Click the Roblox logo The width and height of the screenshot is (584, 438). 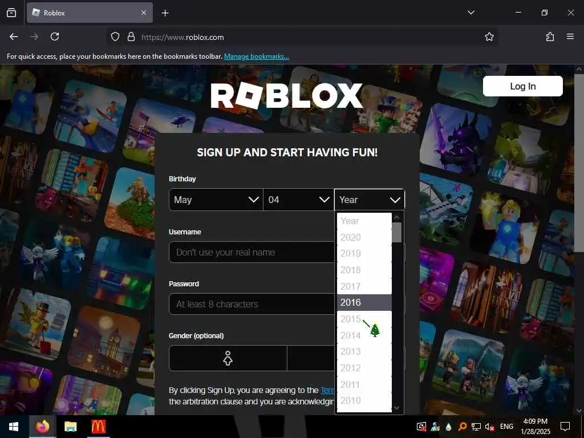pyautogui.click(x=287, y=96)
